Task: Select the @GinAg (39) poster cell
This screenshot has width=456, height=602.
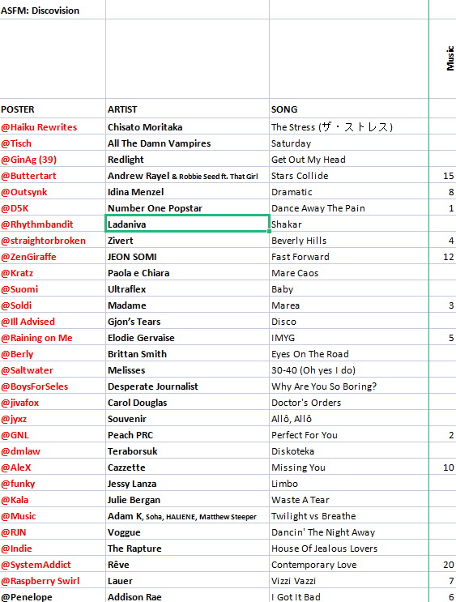Action: 53,159
